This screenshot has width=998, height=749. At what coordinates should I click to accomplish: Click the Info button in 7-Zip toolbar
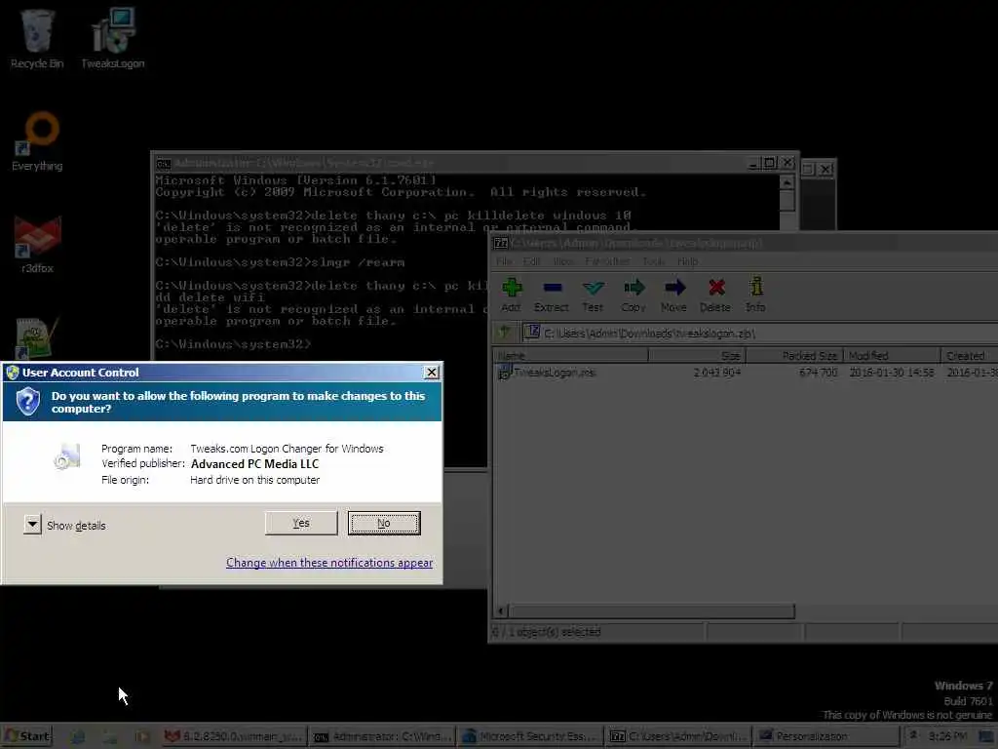click(755, 295)
